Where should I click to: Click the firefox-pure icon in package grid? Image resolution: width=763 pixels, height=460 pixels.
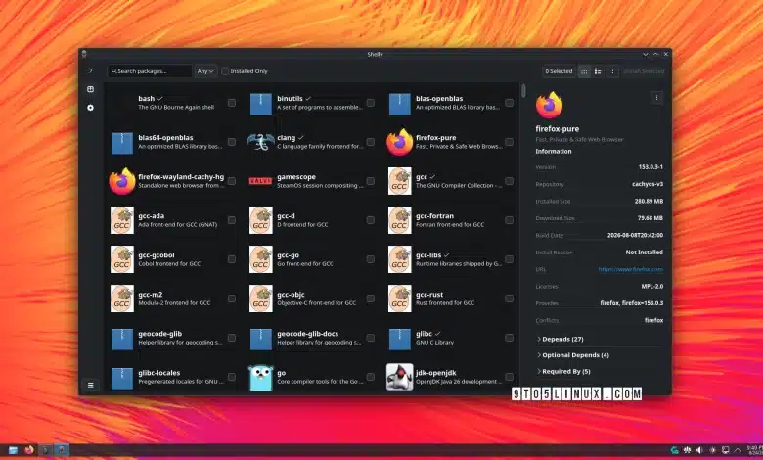click(x=400, y=142)
